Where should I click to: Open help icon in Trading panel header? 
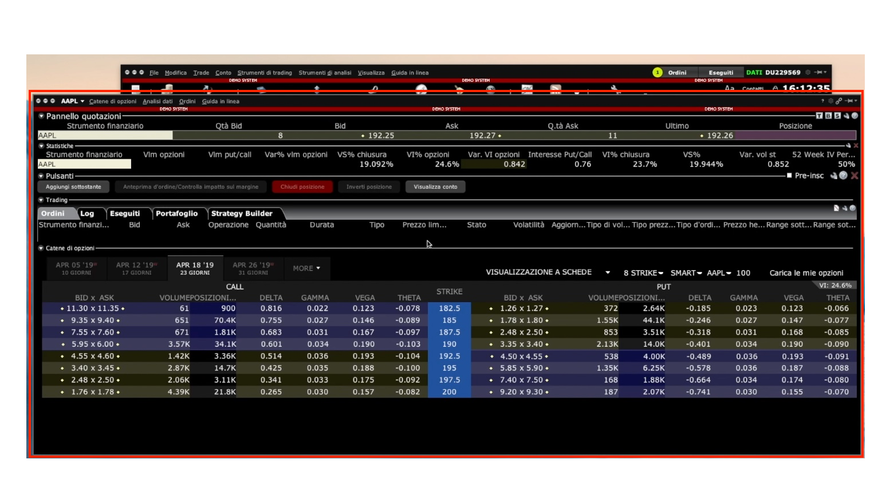853,208
